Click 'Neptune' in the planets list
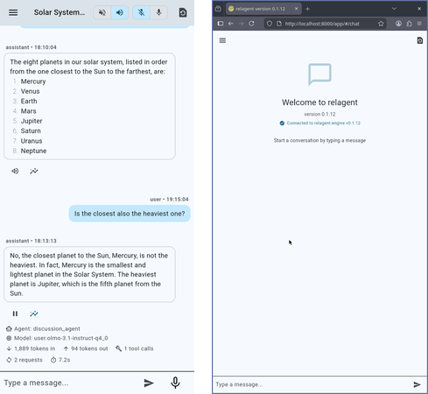 click(33, 151)
